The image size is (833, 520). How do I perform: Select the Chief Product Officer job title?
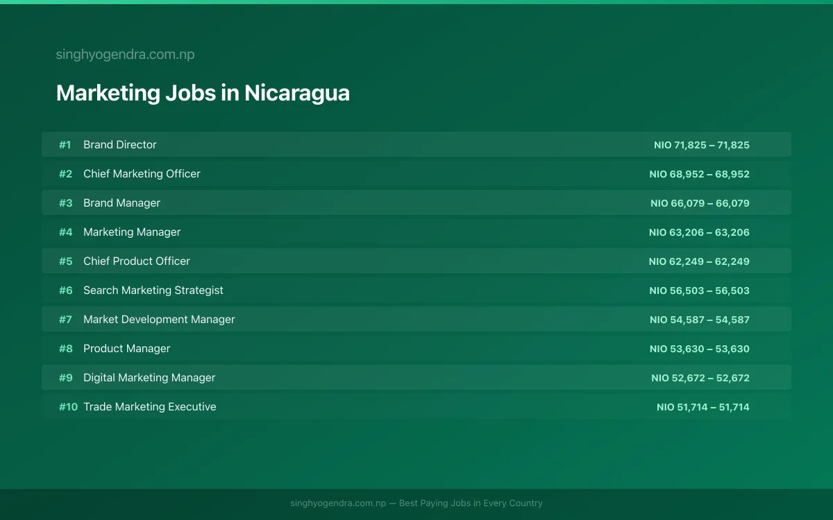click(x=137, y=261)
